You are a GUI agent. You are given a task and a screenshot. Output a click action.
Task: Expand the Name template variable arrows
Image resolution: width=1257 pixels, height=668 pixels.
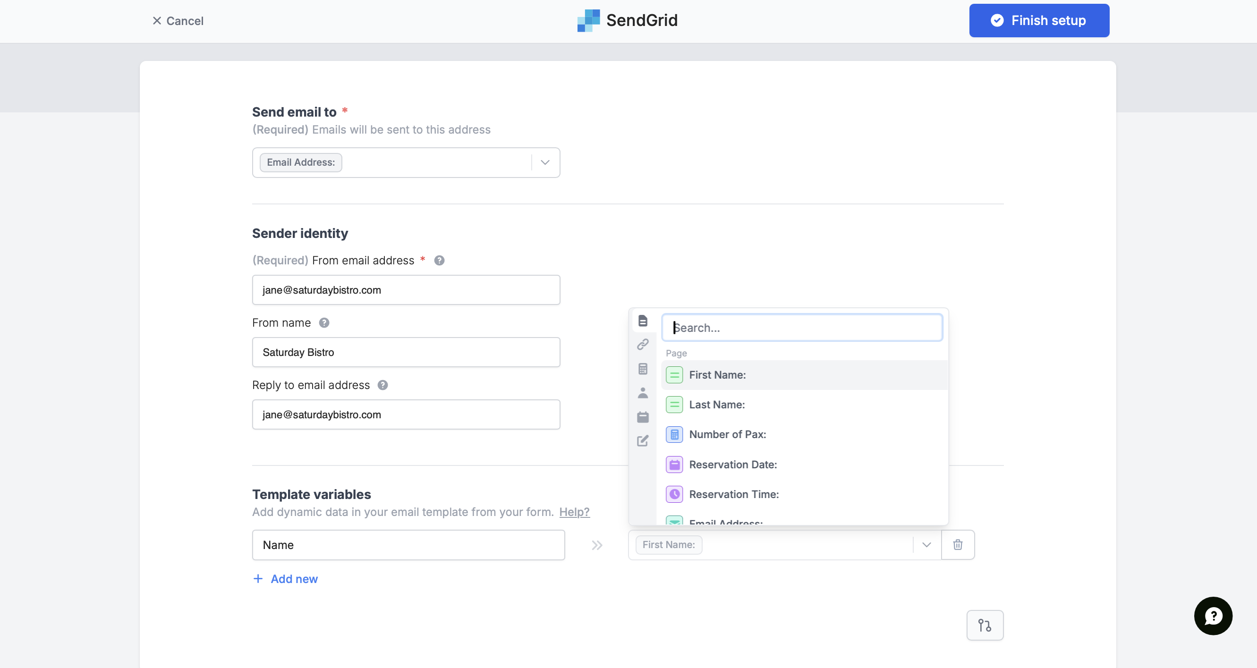click(x=596, y=545)
